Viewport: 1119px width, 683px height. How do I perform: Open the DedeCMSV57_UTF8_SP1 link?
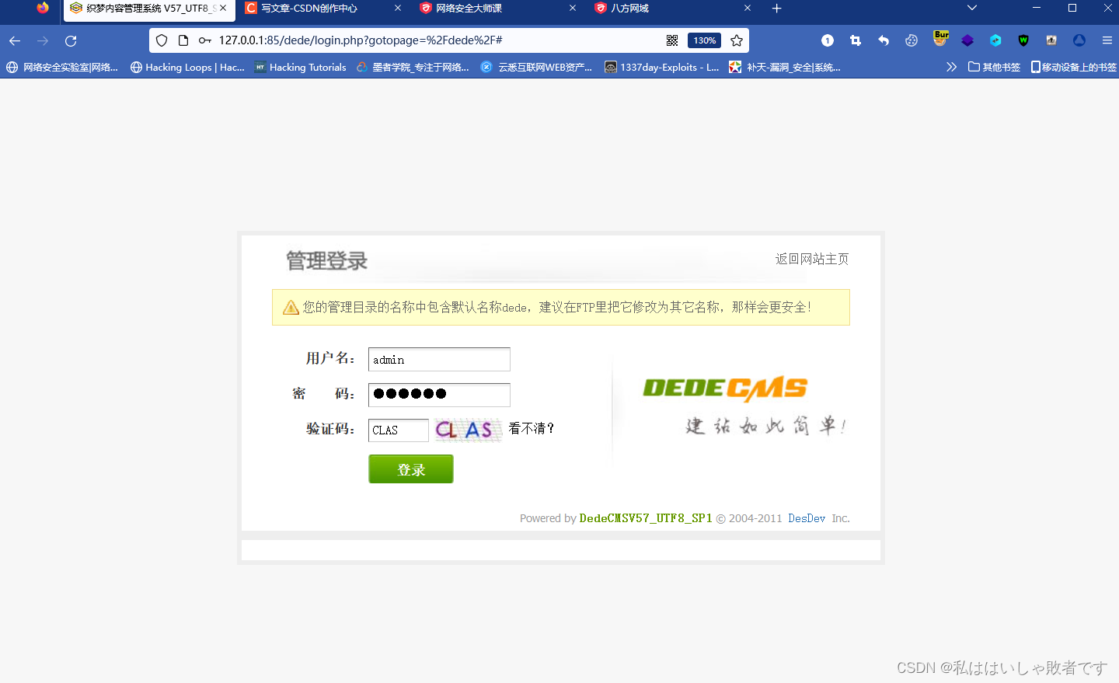(x=646, y=518)
